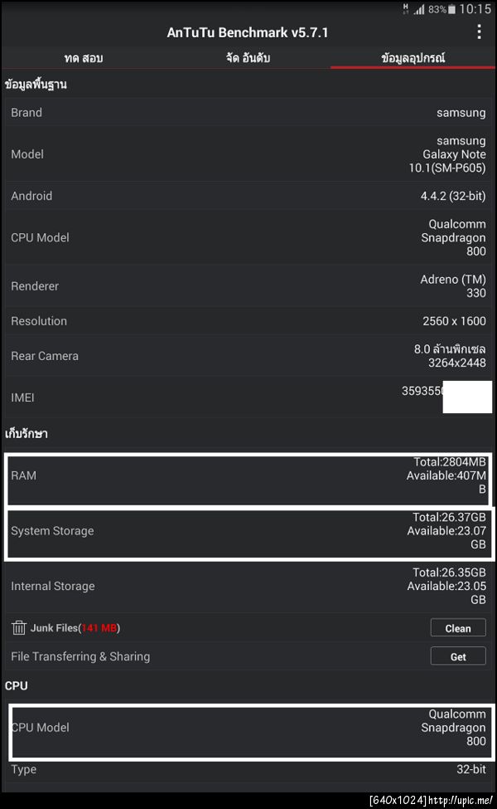Open the three-dot overflow menu
The height and width of the screenshot is (809, 497).
479,32
